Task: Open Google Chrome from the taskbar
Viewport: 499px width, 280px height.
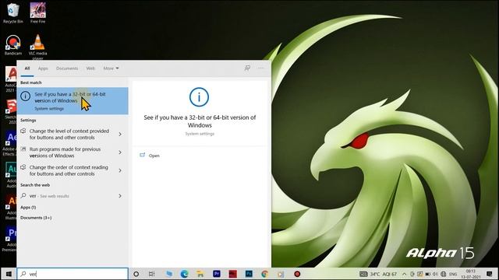Action: (x=264, y=274)
